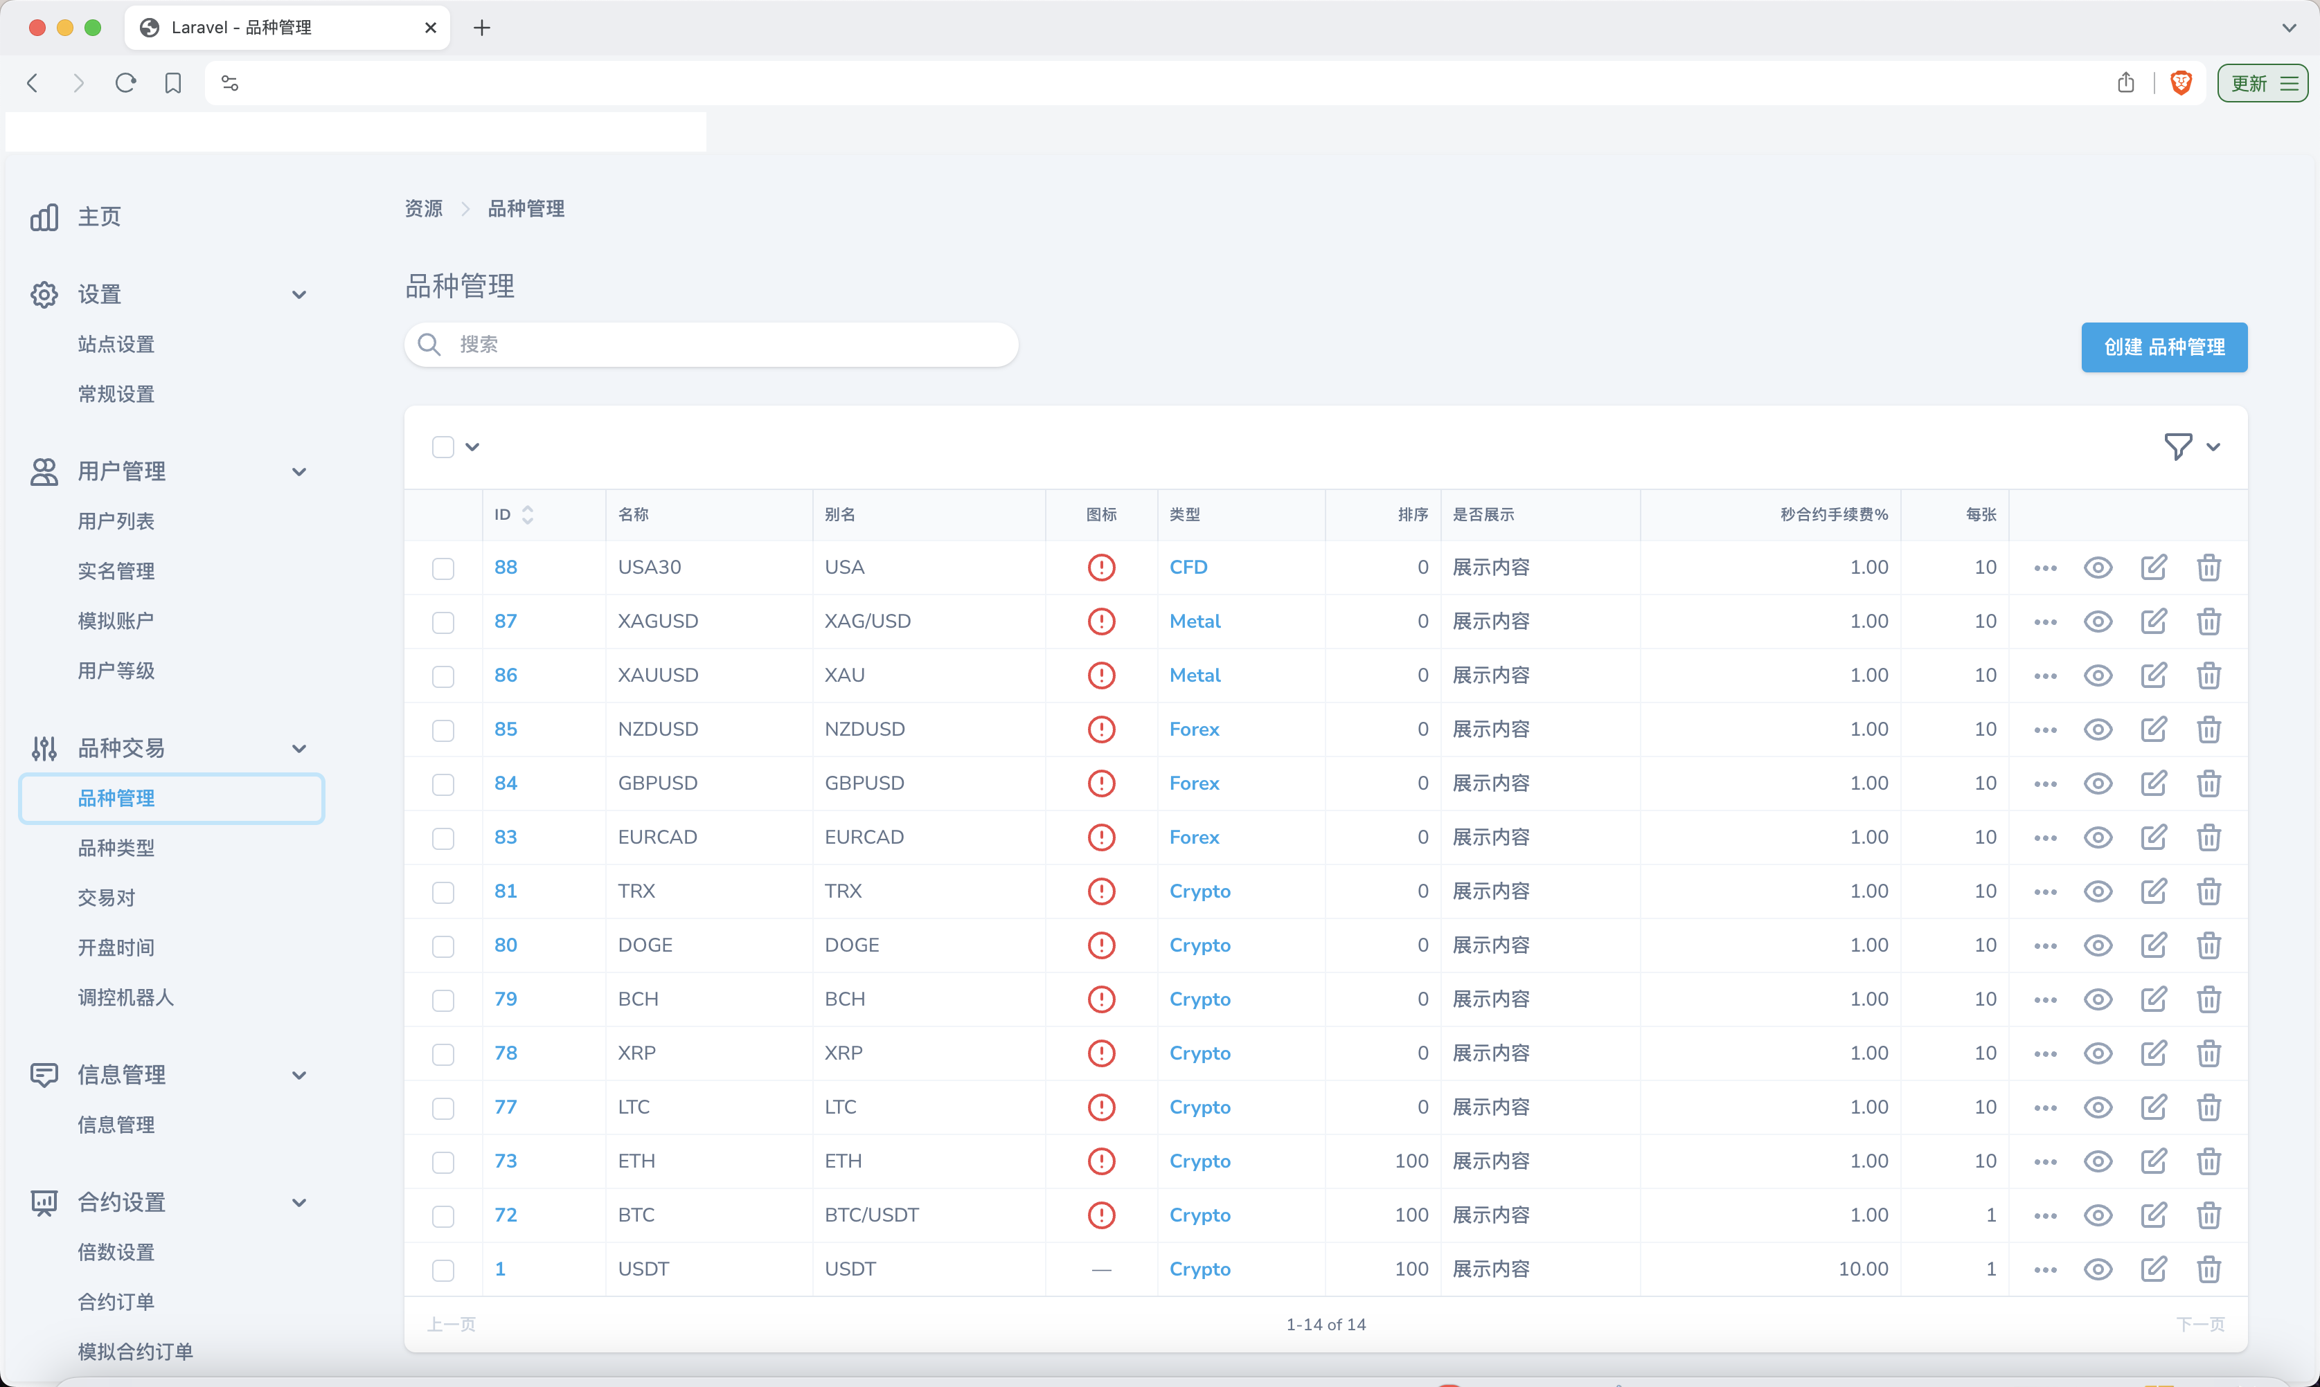
Task: Open 站点设置 in the sidebar
Action: 116,345
